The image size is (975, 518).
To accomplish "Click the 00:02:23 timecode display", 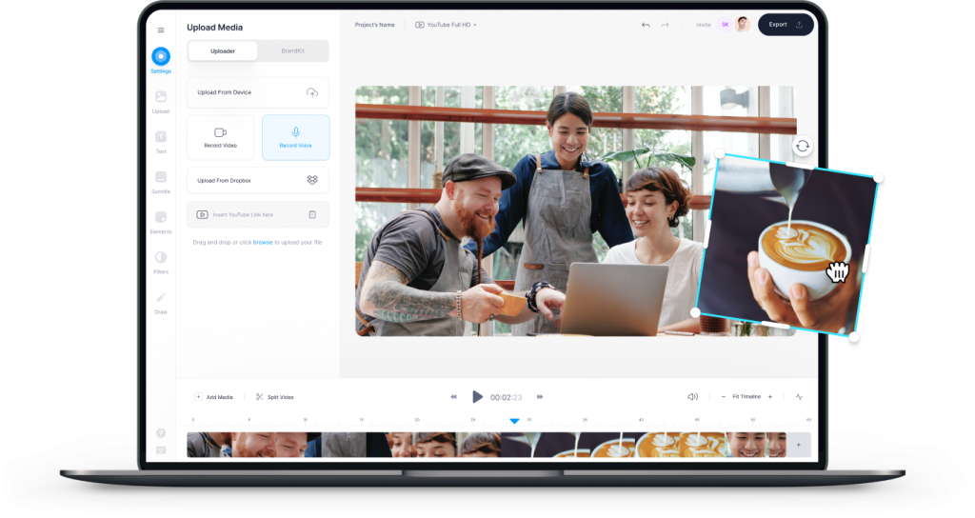I will (x=507, y=397).
